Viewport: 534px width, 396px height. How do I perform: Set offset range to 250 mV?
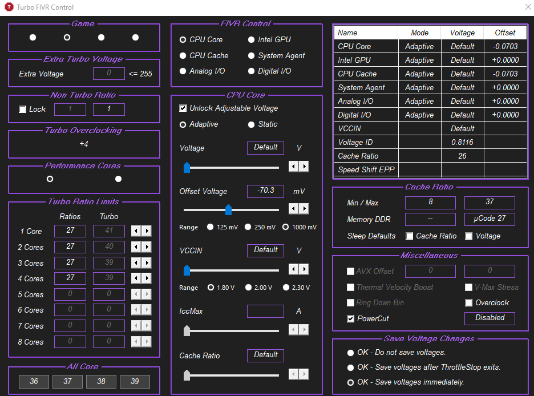tap(260, 227)
